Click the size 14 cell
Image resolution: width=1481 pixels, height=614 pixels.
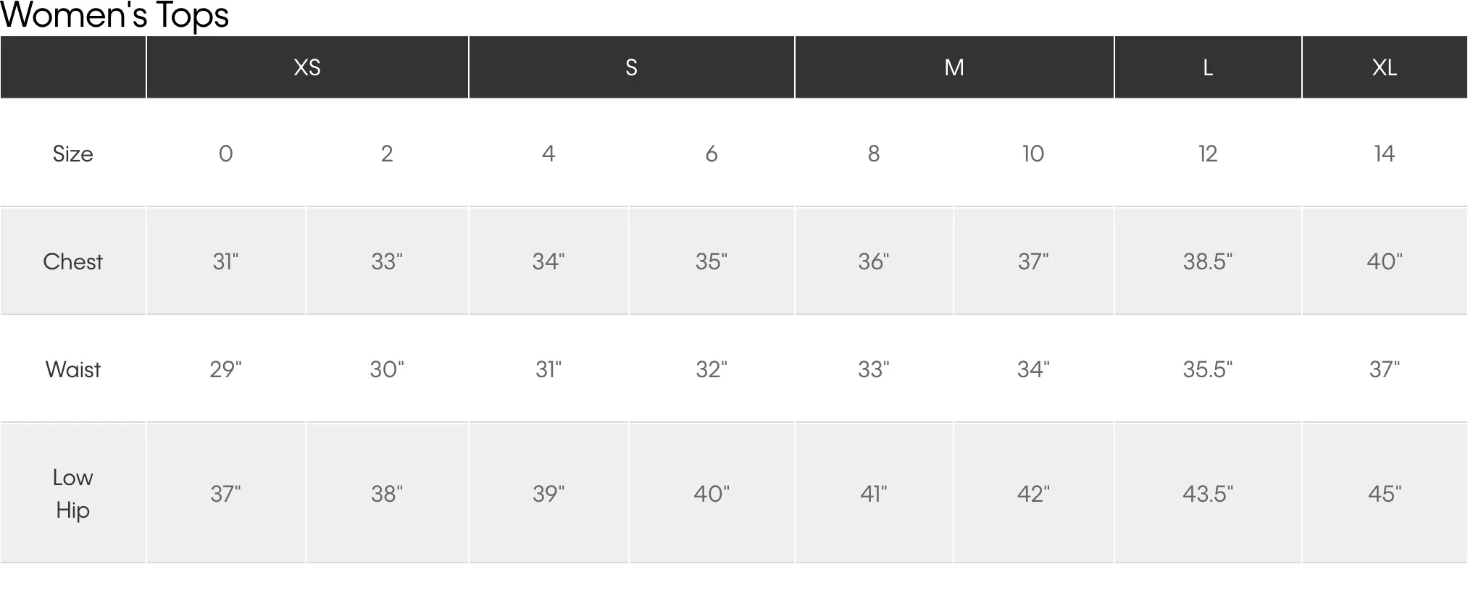pos(1385,153)
